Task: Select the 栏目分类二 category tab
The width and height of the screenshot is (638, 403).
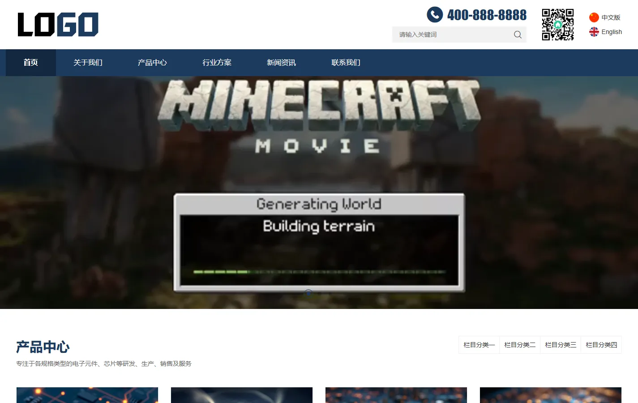Action: pyautogui.click(x=520, y=345)
